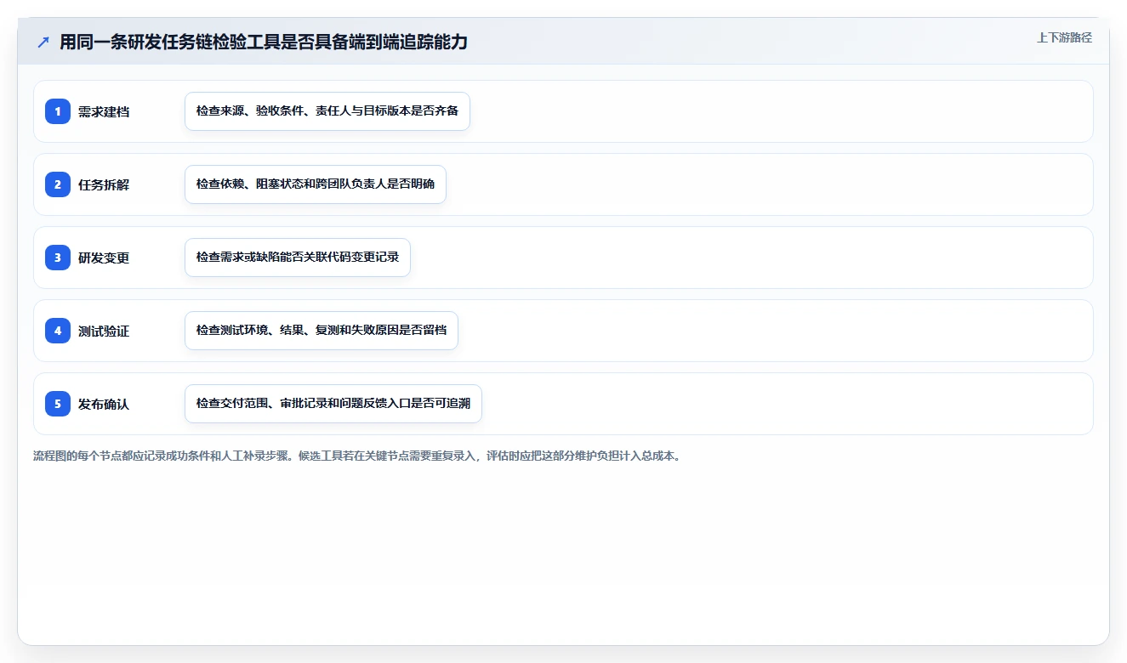Click the 检查来源、验收条件 description box
Viewport: 1127px width, 663px height.
[327, 111]
